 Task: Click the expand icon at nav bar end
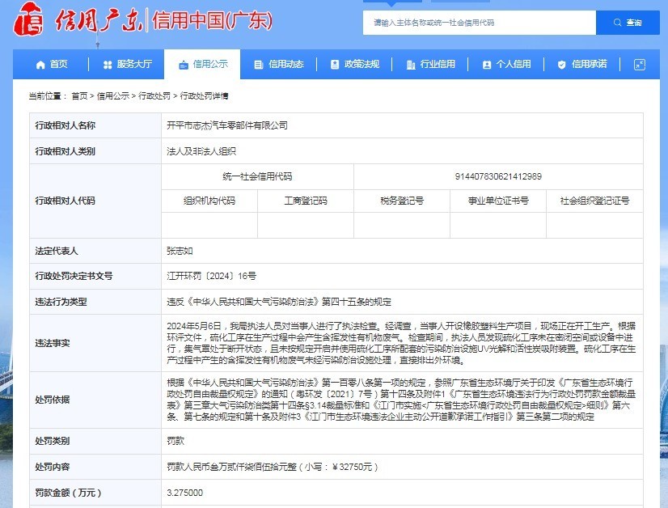[639, 65]
